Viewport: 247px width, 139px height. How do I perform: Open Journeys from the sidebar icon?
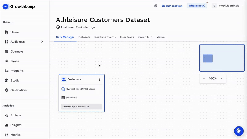7,52
